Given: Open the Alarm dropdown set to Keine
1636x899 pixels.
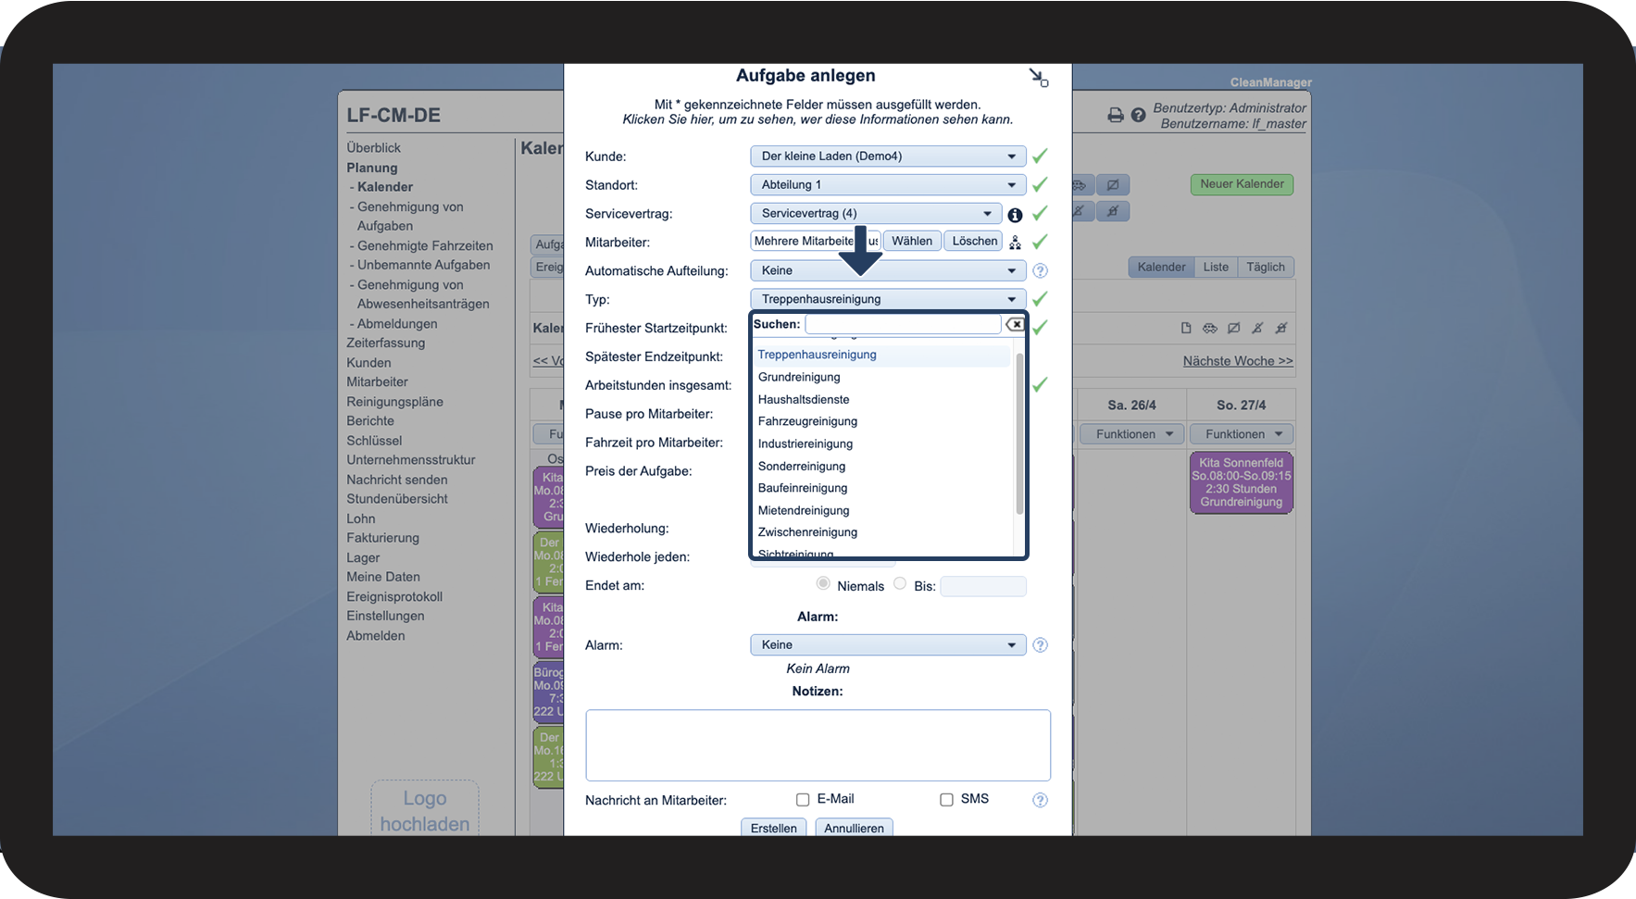Looking at the screenshot, I should 888,645.
